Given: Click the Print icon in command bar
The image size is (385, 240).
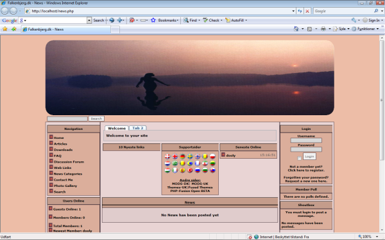Looking at the screenshot, I should [x=323, y=29].
